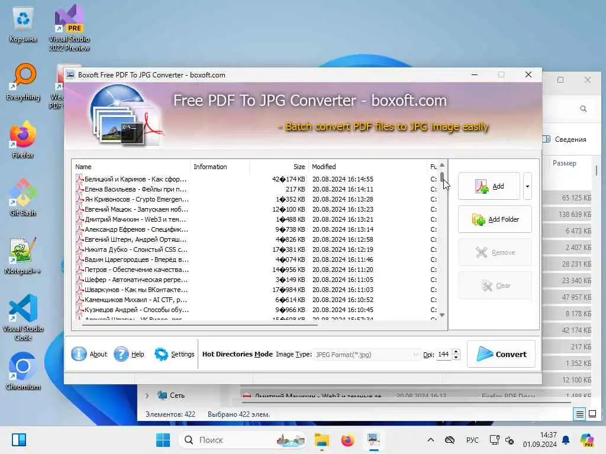Open the dropdown arrow next to Add
606x454 pixels.
527,186
